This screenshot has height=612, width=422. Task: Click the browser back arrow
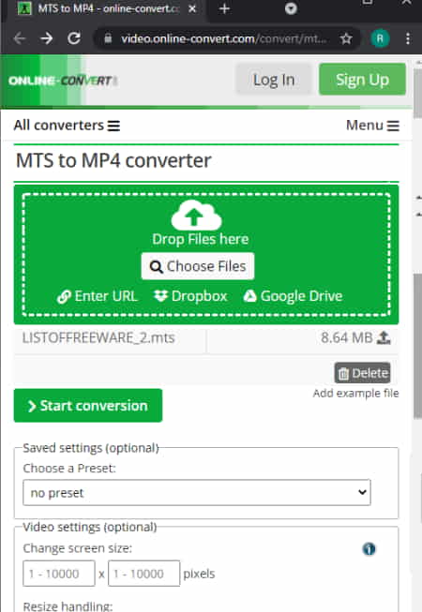pyautogui.click(x=19, y=38)
